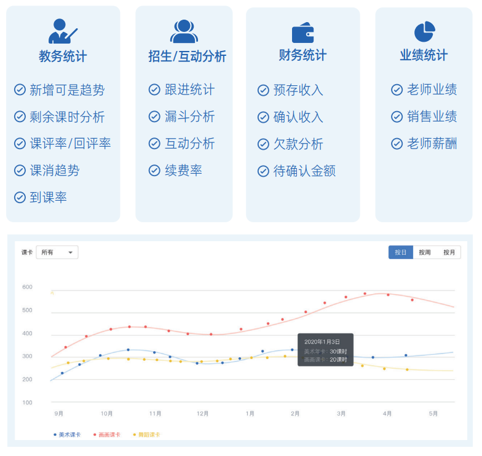Click the 9月 x-axis label
Image resolution: width=482 pixels, height=456 pixels.
(x=59, y=414)
